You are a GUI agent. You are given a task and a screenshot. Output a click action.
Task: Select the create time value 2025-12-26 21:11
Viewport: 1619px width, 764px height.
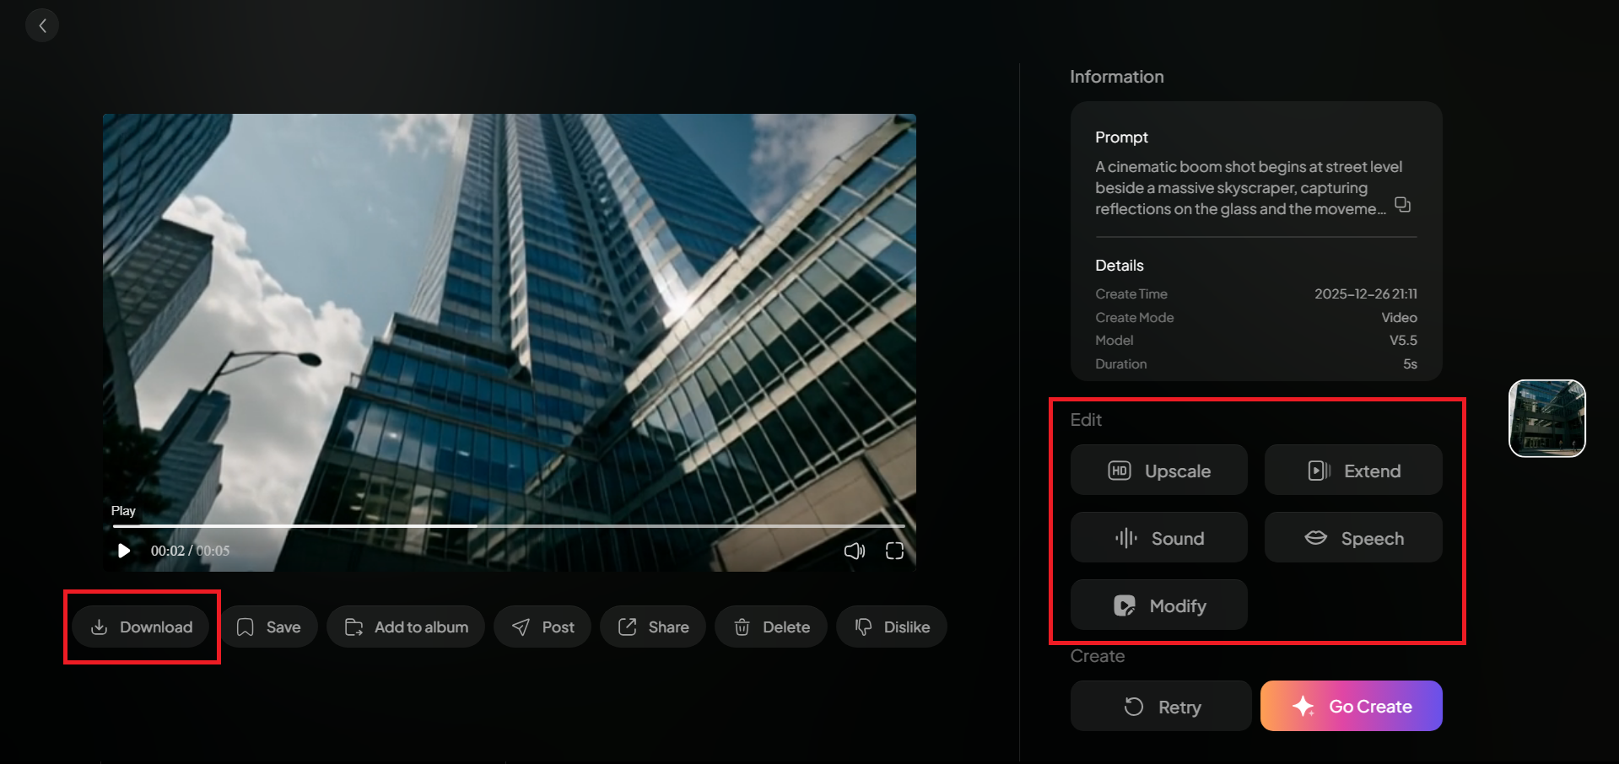1366,293
